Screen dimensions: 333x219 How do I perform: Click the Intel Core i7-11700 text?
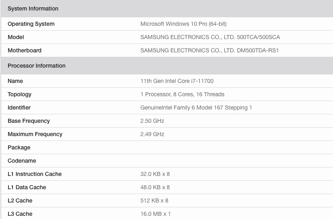pyautogui.click(x=177, y=81)
